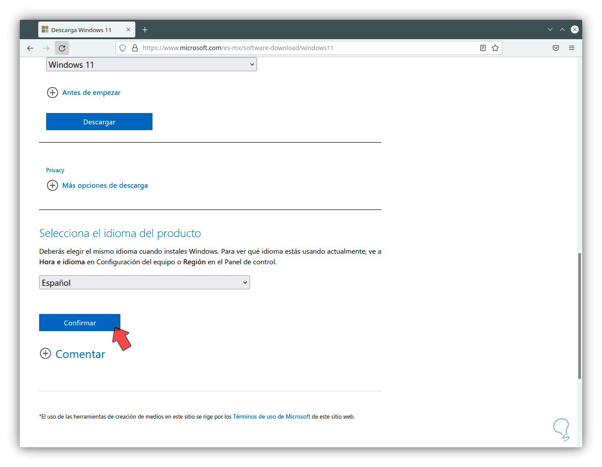Expand the Más opciones de descarga plus icon

[x=52, y=185]
